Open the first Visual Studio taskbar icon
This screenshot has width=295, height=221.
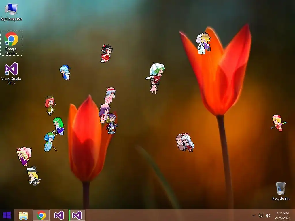pyautogui.click(x=59, y=215)
